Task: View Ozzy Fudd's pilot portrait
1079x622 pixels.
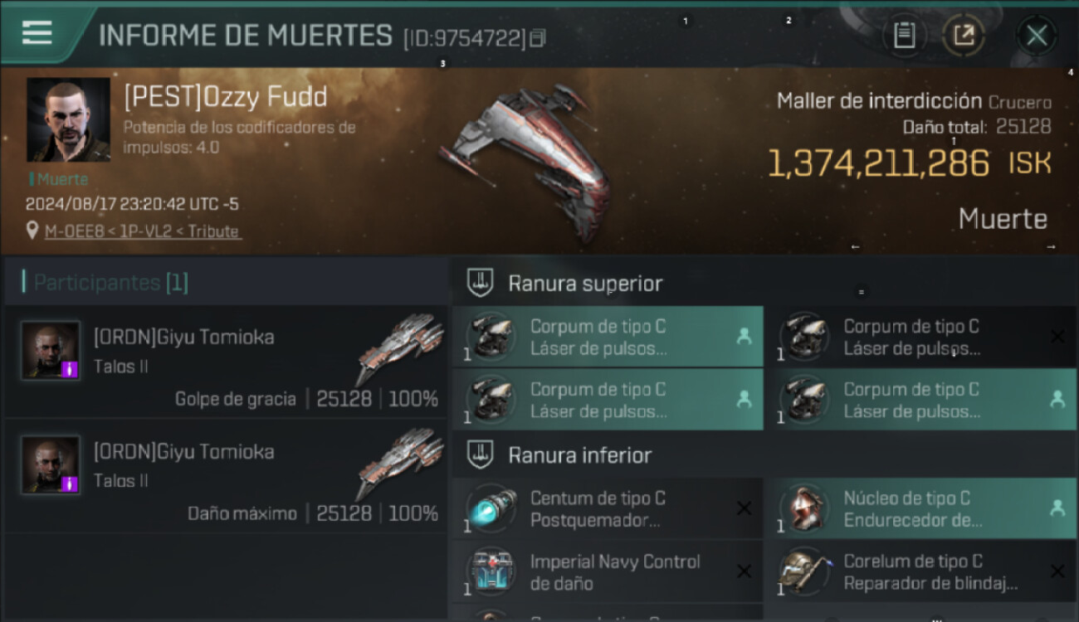Action: [68, 119]
